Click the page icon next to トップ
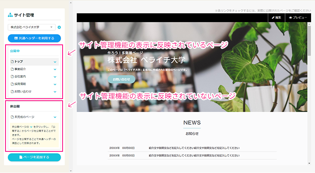 click(x=12, y=62)
